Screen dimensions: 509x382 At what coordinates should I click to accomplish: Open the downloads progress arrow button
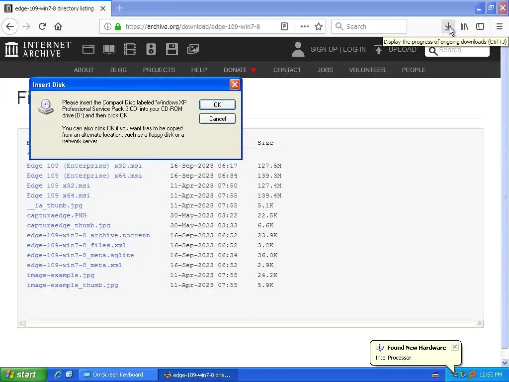tap(448, 26)
